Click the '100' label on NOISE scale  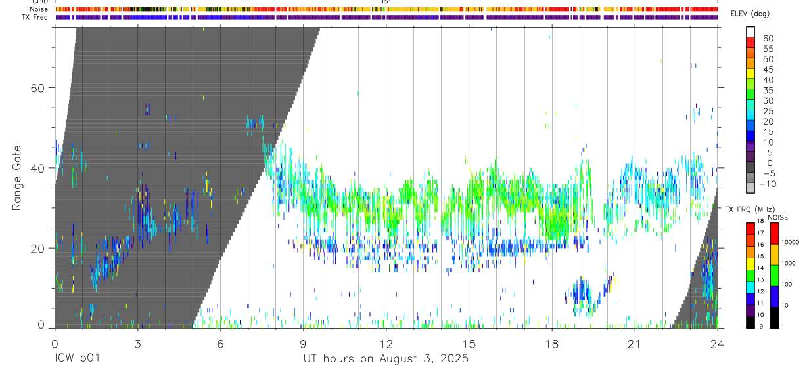[x=787, y=284]
